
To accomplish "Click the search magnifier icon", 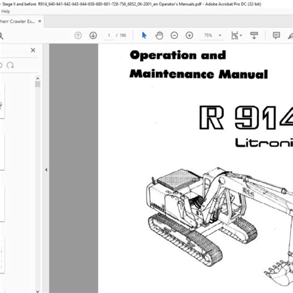I will 1,36.
